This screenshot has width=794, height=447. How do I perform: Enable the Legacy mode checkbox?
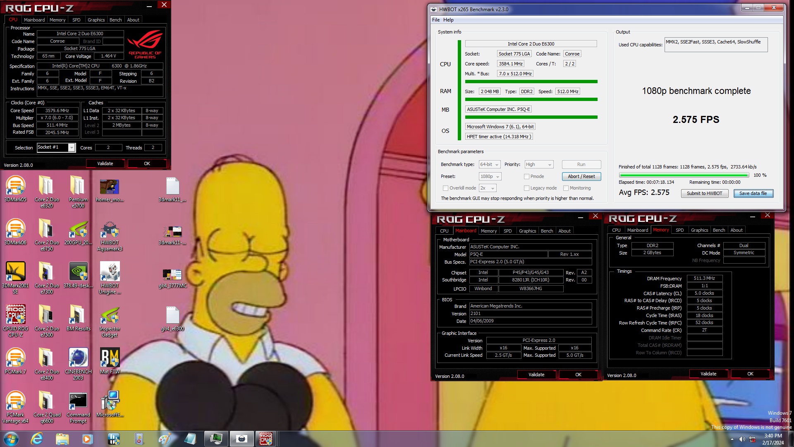coord(526,188)
